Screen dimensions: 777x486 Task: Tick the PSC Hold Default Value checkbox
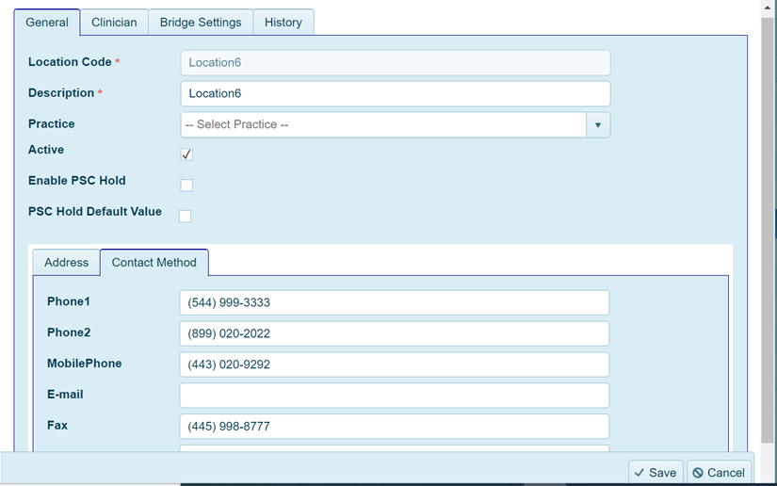pyautogui.click(x=186, y=217)
